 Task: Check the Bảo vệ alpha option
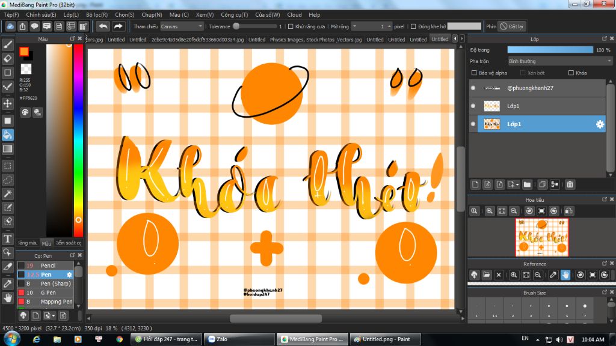(474, 73)
